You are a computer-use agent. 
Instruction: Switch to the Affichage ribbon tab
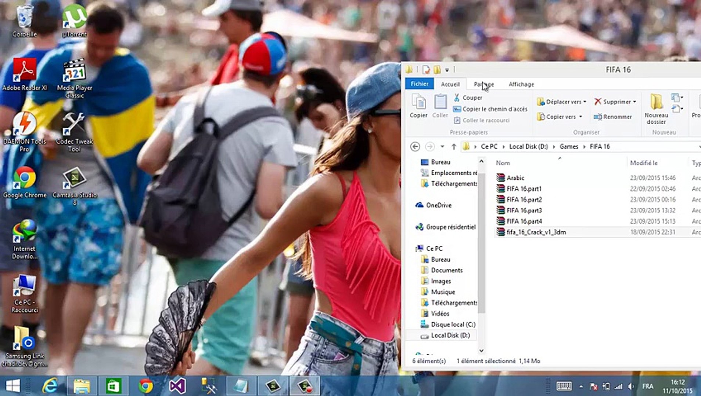[x=521, y=84]
